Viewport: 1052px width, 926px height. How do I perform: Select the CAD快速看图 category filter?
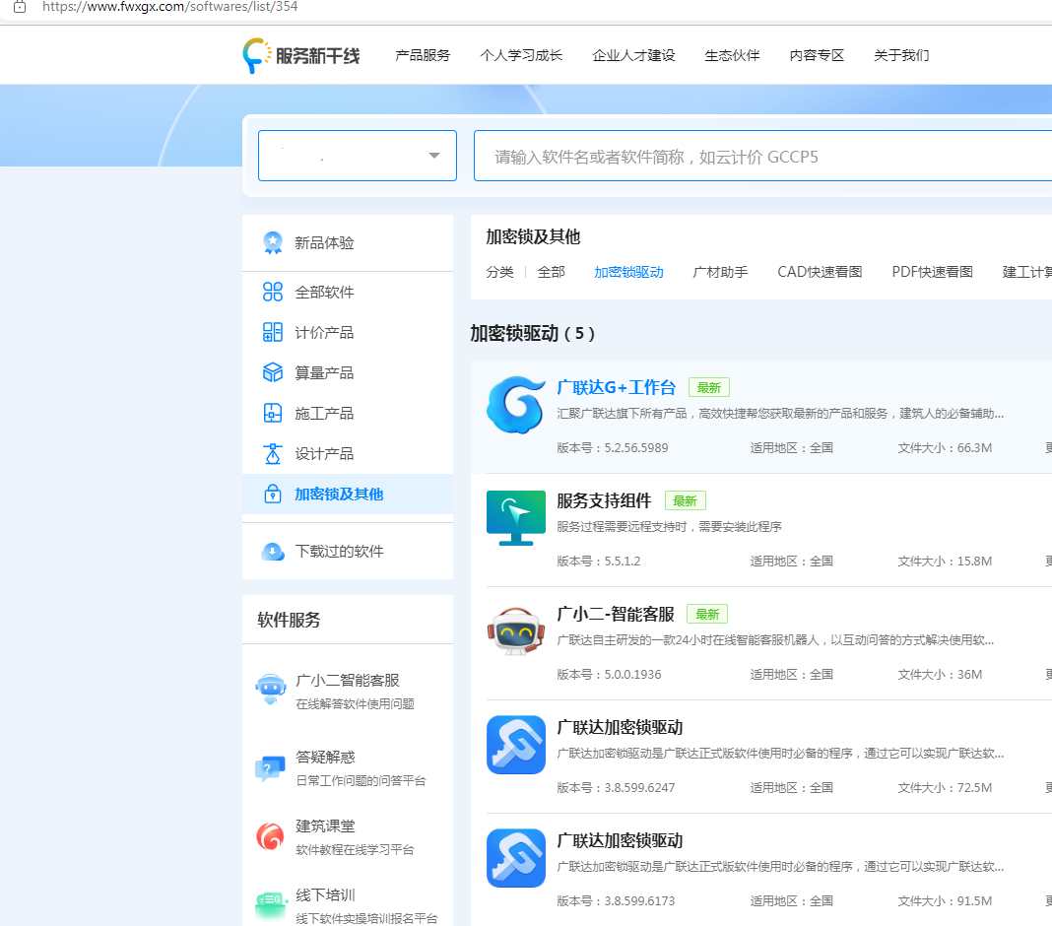(820, 272)
